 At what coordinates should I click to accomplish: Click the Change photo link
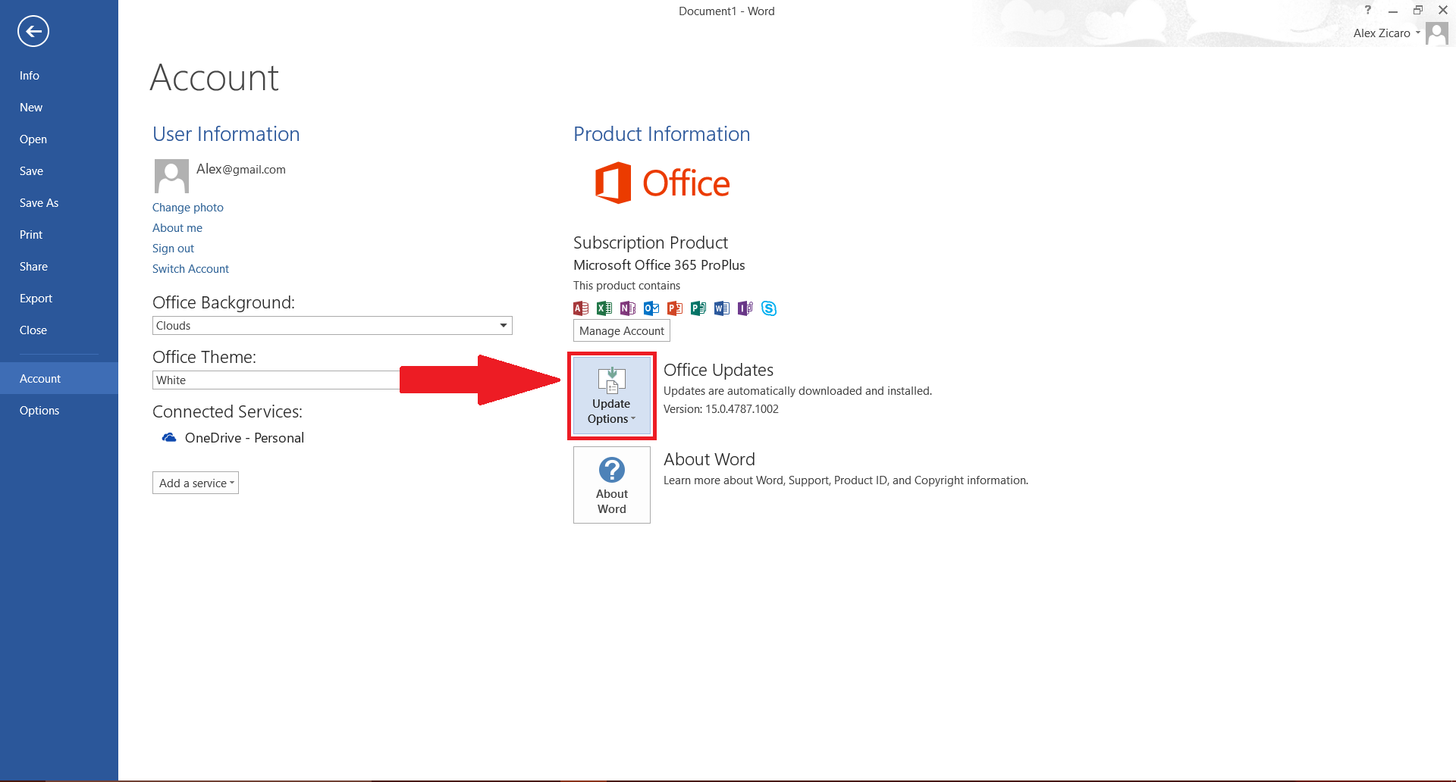(x=188, y=208)
